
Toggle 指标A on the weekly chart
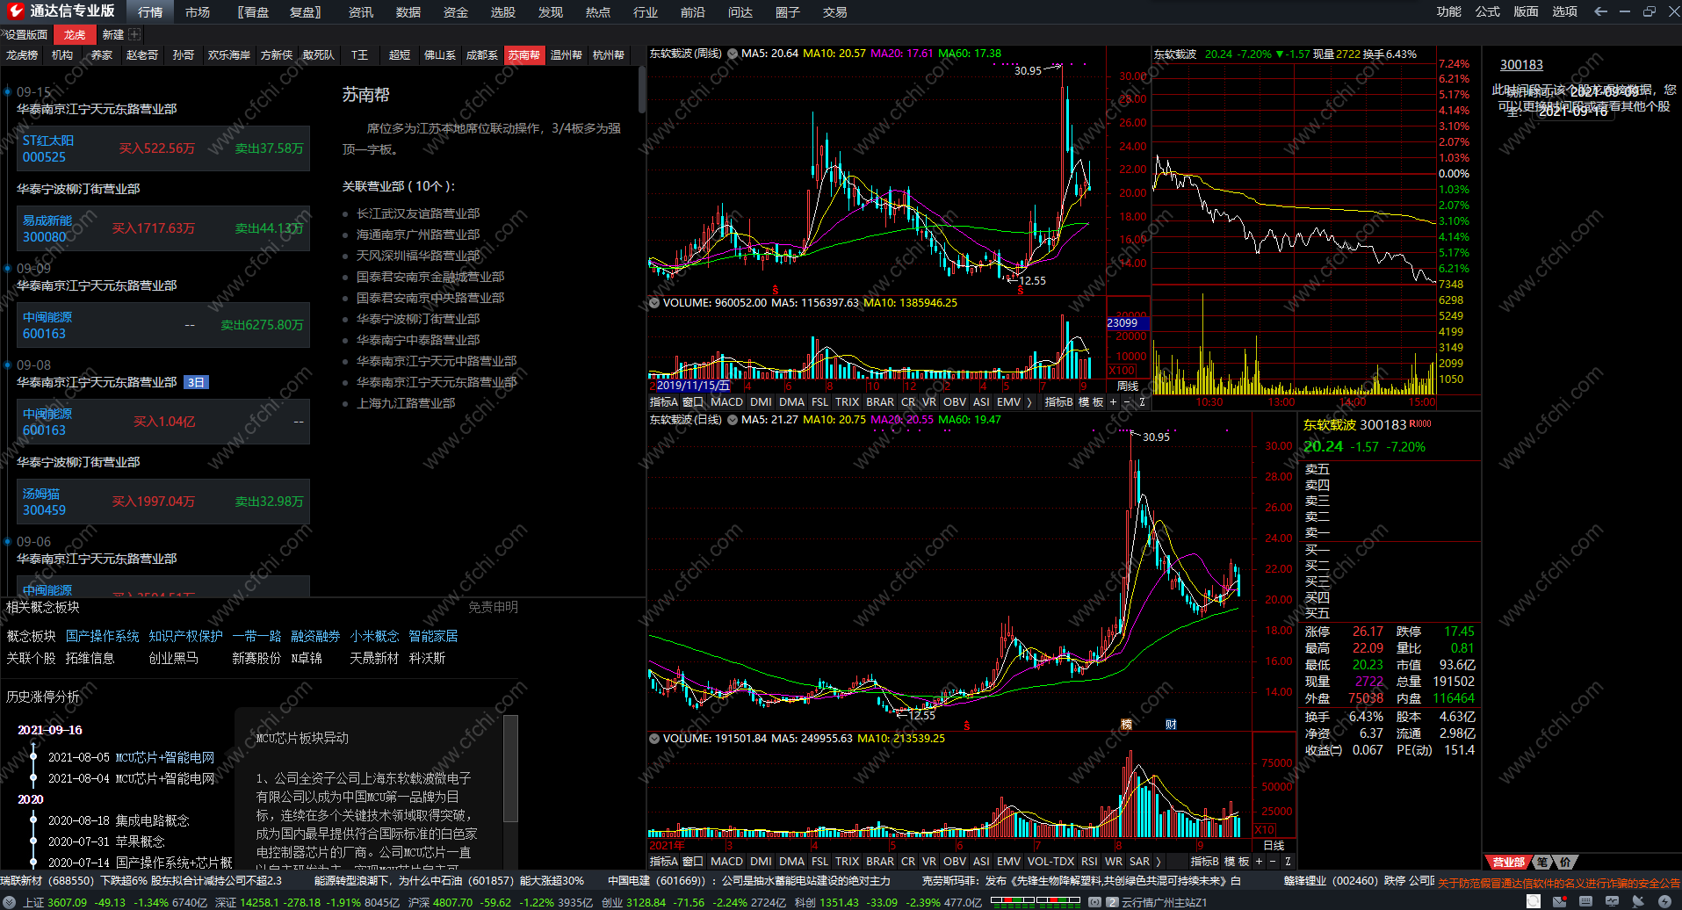[663, 402]
